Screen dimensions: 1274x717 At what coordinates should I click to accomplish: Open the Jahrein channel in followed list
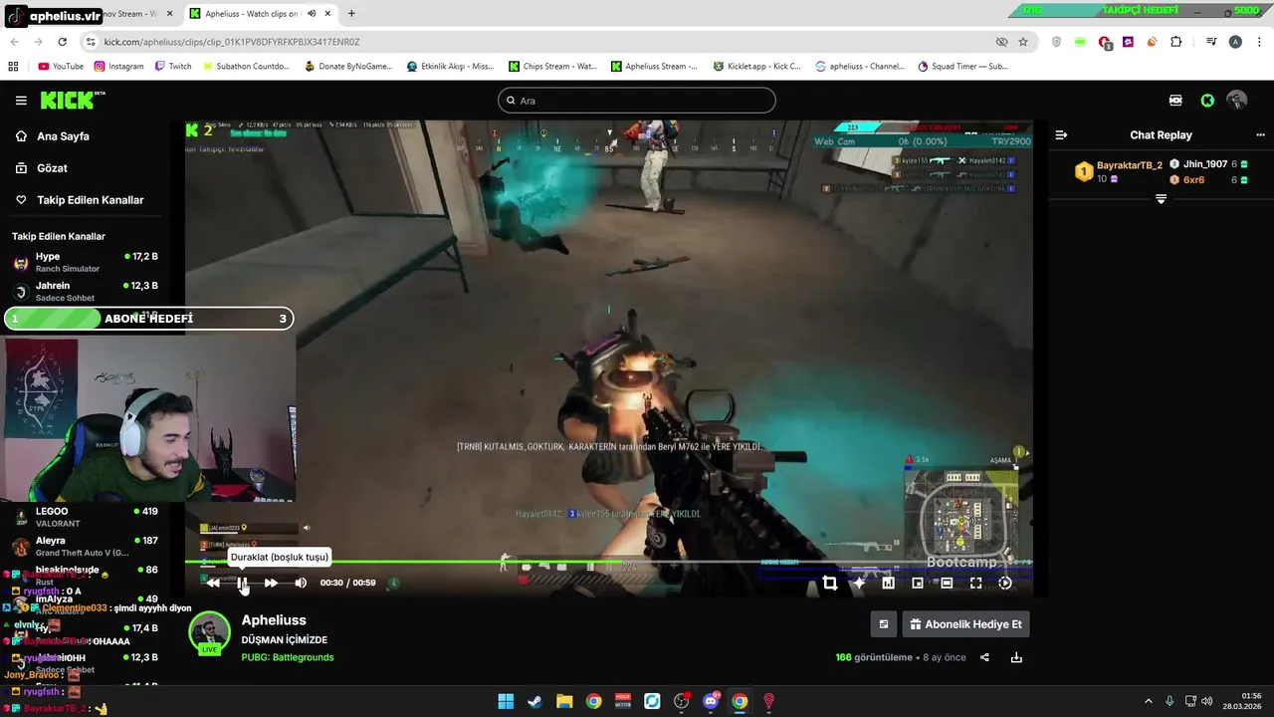tap(85, 291)
